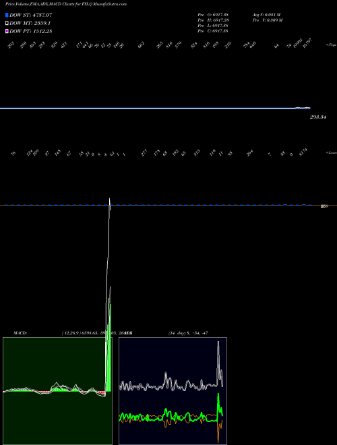The width and height of the screenshot is (337, 445).
Task: Click the green +DI line peak in the ADX panel
Action: point(218,395)
